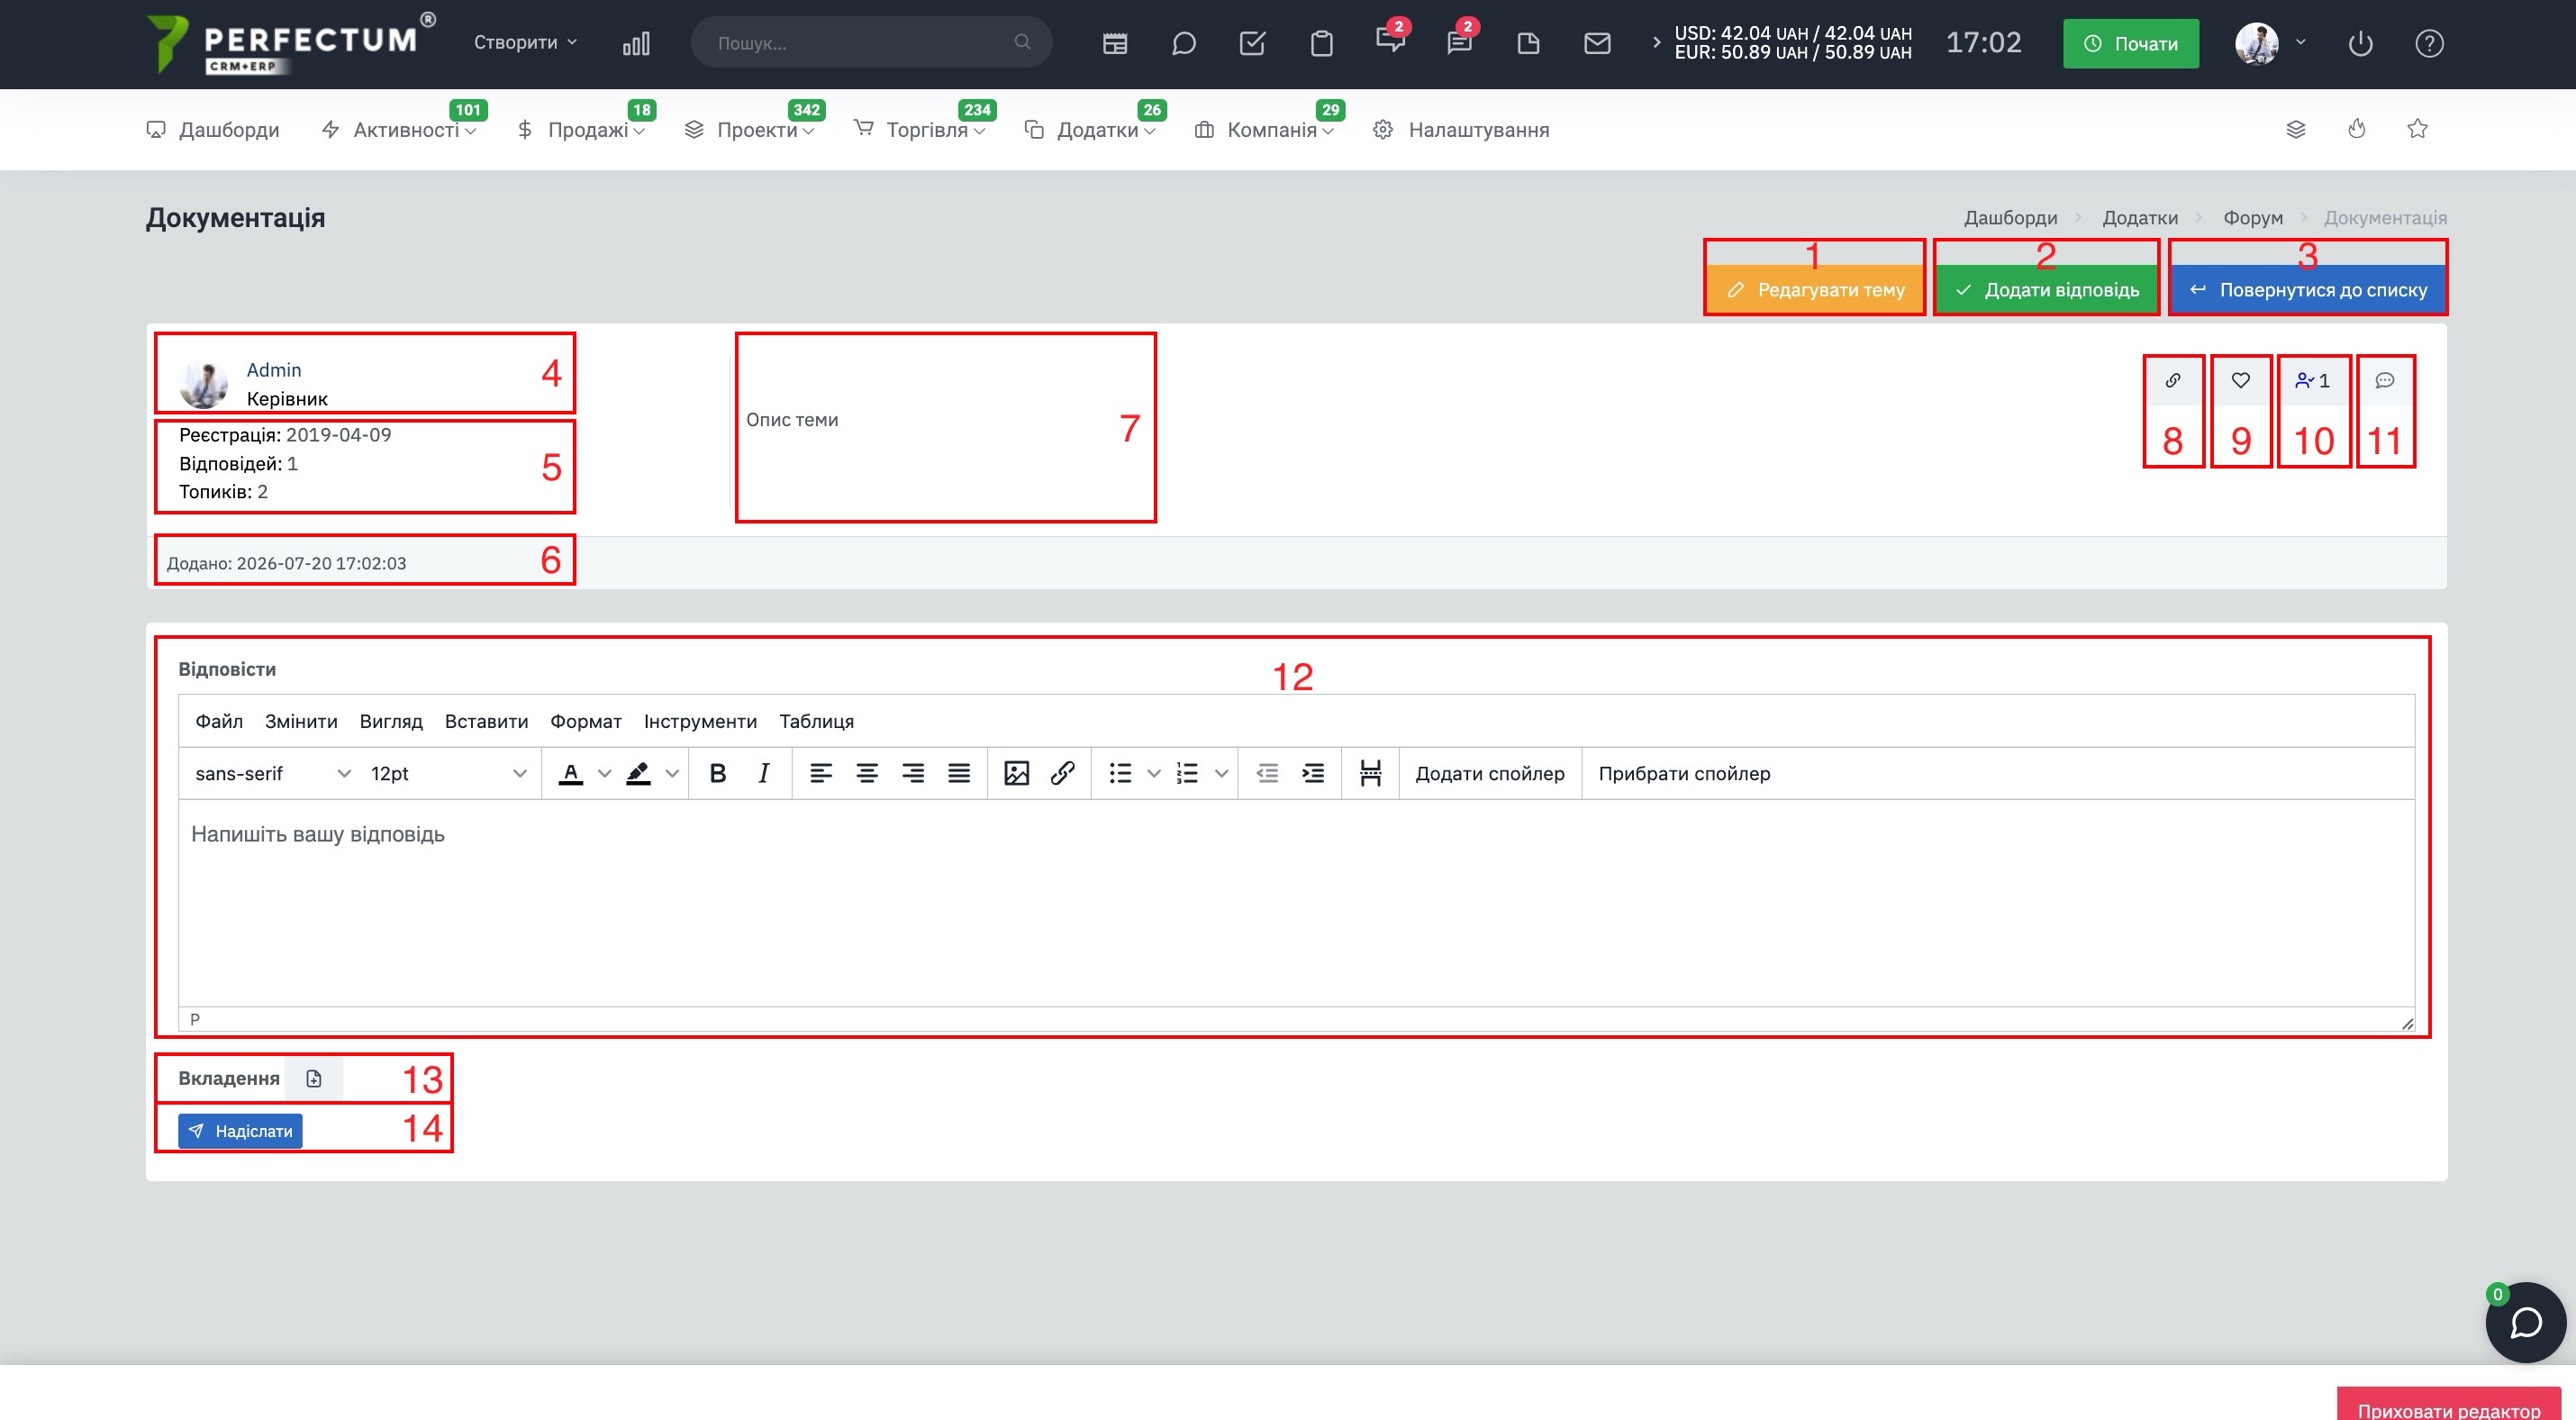Click the Bold formatting icon
The width and height of the screenshot is (2576, 1420).
tap(717, 773)
